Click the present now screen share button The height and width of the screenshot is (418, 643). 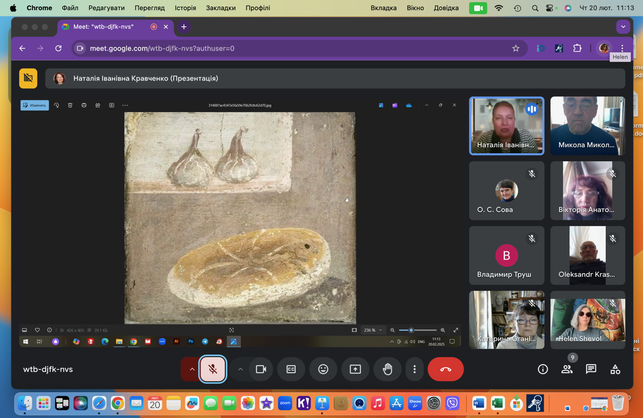355,369
